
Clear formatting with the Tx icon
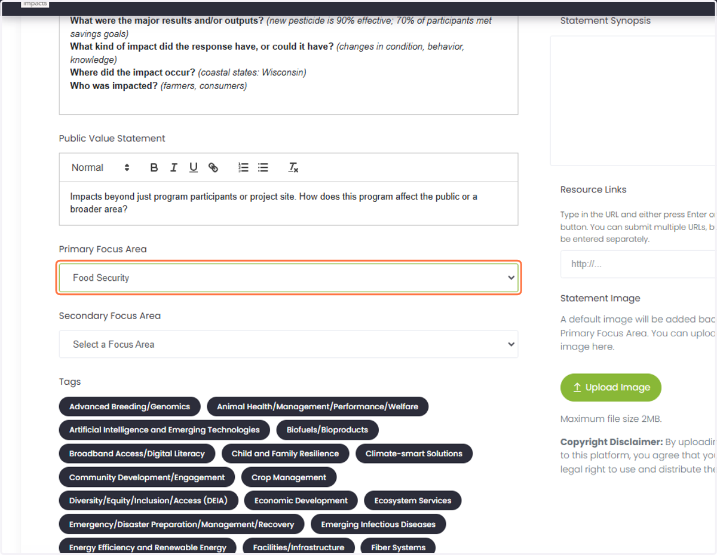(293, 168)
